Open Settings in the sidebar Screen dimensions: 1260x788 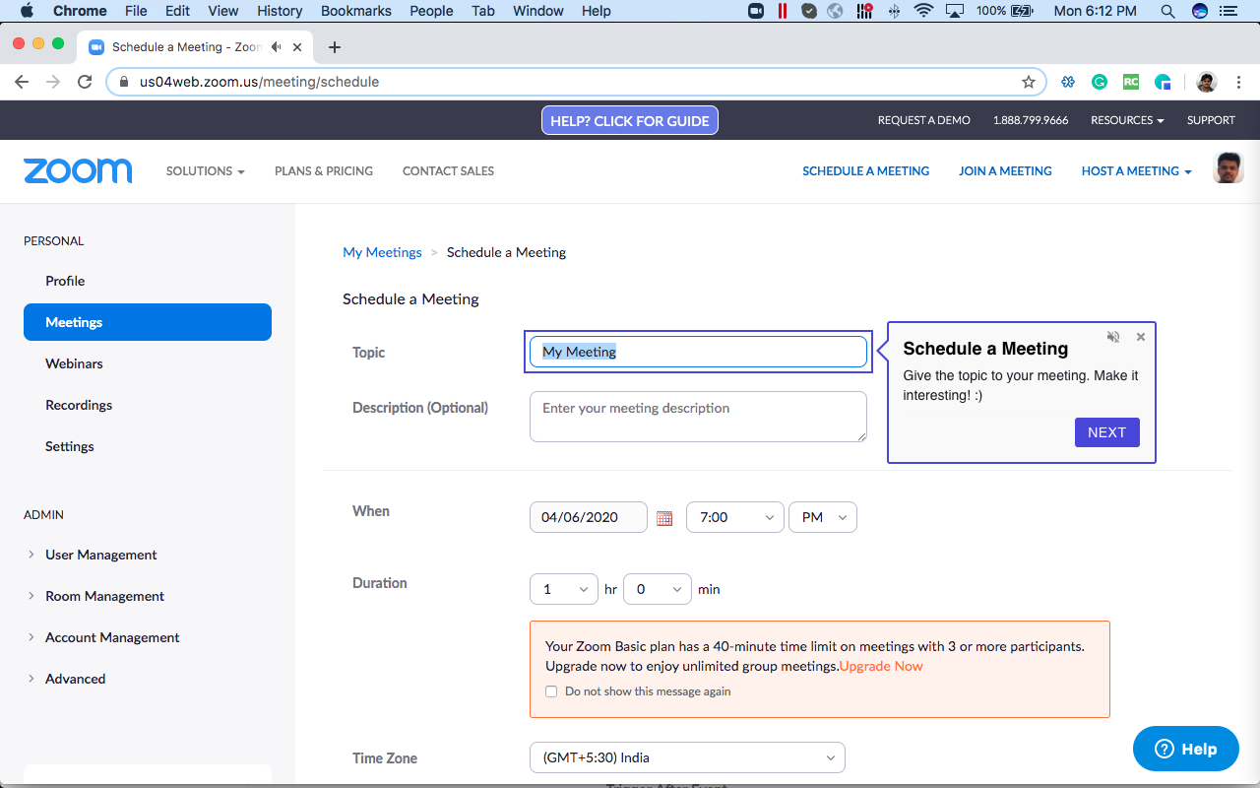point(70,446)
